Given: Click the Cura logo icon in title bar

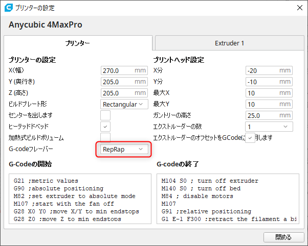Looking at the screenshot, I should coord(9,8).
